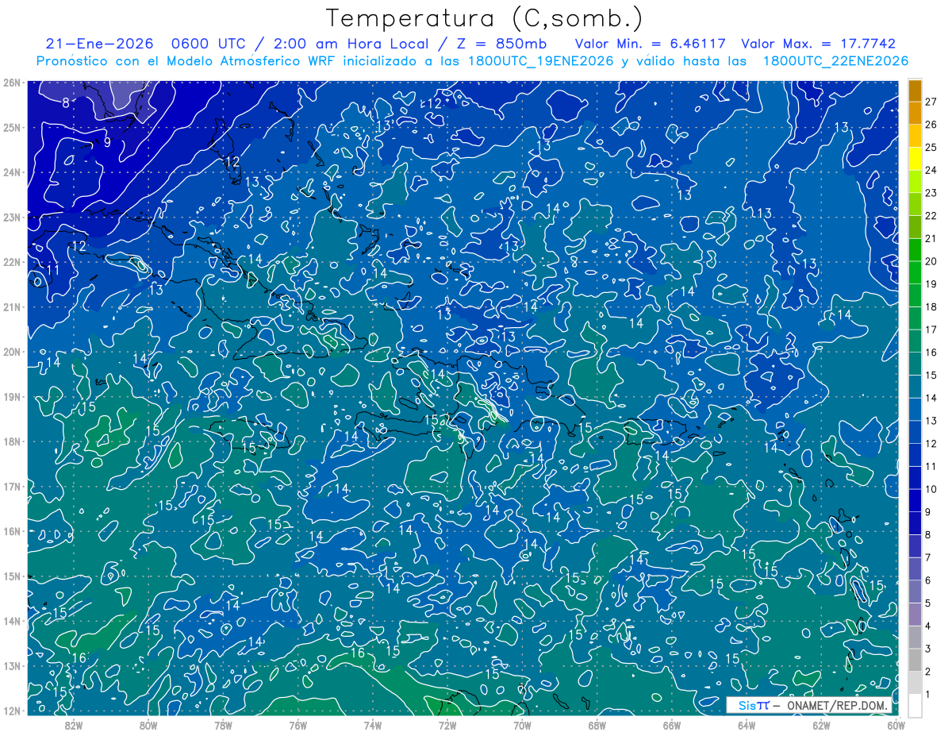Click the bright green colorbar swatch between 20 and 21
Image resolution: width=952 pixels, height=736 pixels.
916,250
